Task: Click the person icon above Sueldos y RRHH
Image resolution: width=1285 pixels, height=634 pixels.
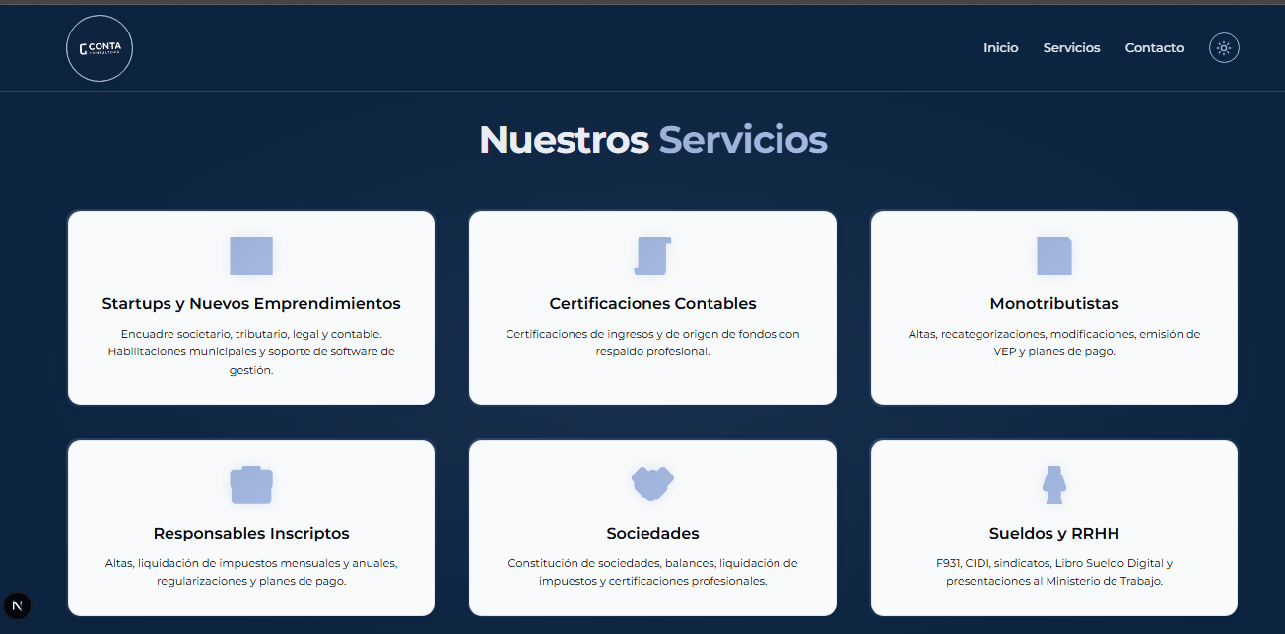Action: [1053, 484]
